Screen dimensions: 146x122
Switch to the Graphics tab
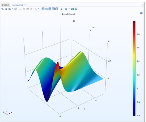click(x=5, y=5)
